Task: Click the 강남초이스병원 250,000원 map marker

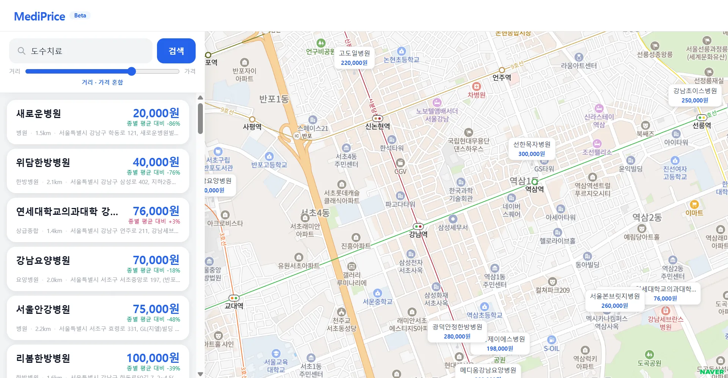Action: tap(695, 95)
